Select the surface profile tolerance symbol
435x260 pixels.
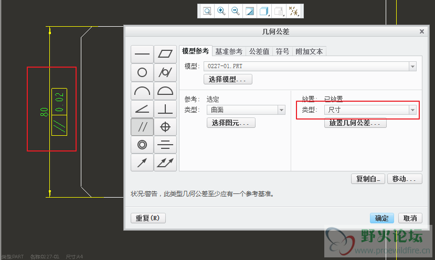click(x=165, y=91)
